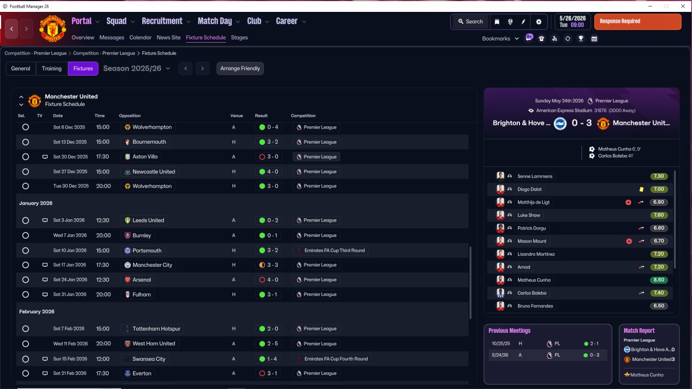Image resolution: width=692 pixels, height=389 pixels.
Task: Switch to the General tab
Action: (x=21, y=69)
